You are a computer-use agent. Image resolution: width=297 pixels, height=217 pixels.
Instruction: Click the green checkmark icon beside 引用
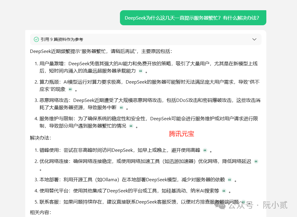[36, 39]
